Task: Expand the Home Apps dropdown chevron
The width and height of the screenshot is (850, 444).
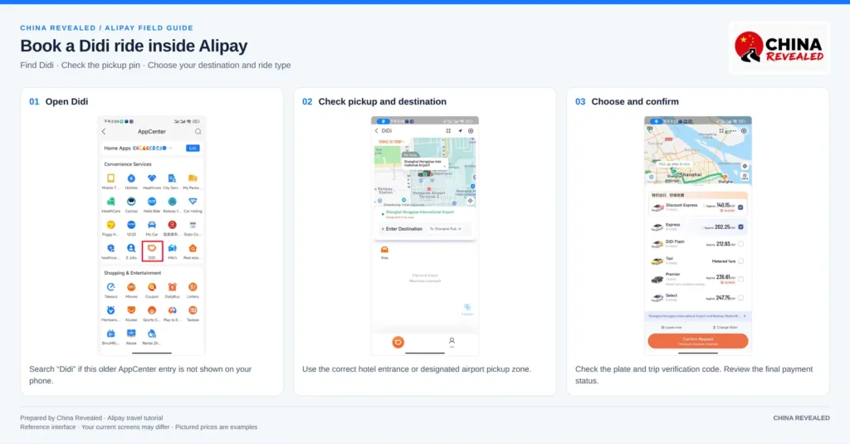Action: [x=171, y=148]
